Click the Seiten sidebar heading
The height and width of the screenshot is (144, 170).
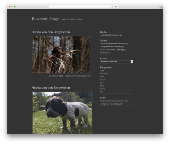[x=103, y=41]
